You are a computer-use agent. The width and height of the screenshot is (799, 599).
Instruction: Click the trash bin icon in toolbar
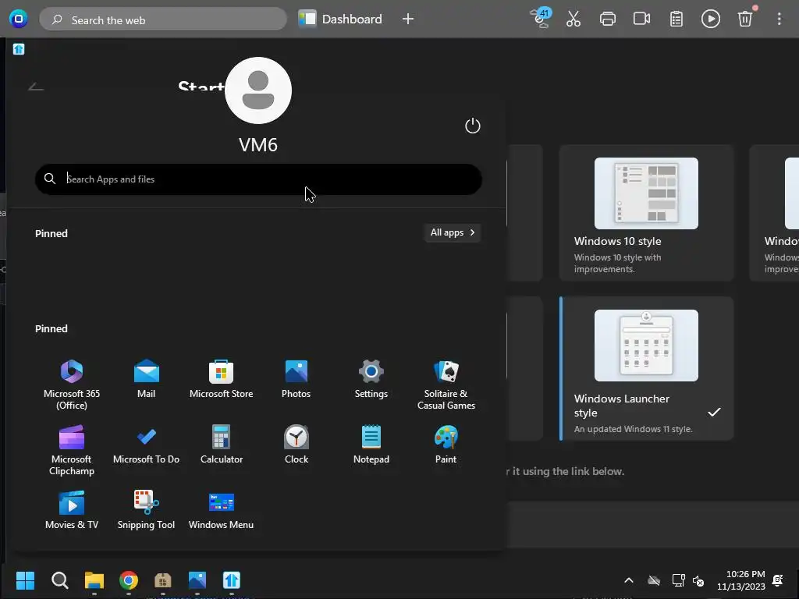[x=745, y=19]
